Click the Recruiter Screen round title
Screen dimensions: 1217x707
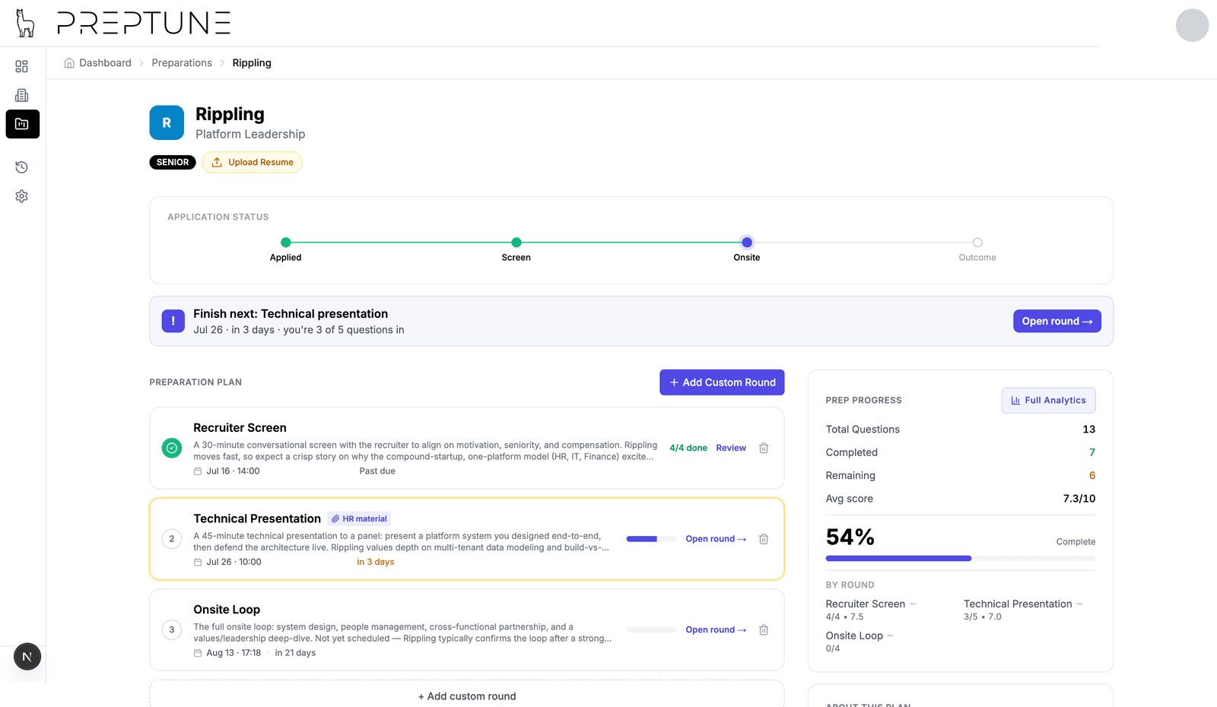[x=240, y=428]
